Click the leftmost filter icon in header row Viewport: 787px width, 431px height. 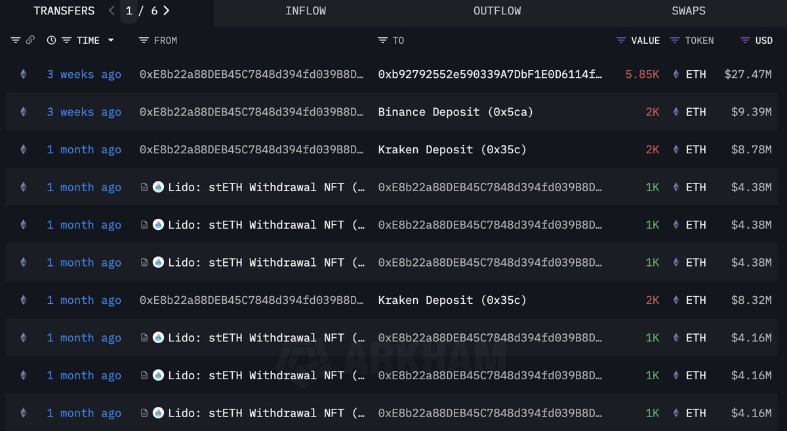(16, 41)
